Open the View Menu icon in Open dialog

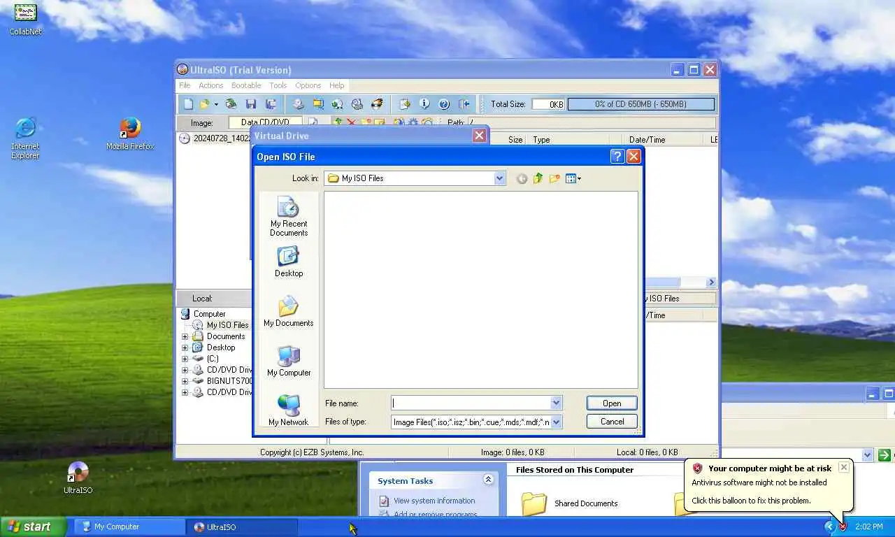[x=573, y=178]
